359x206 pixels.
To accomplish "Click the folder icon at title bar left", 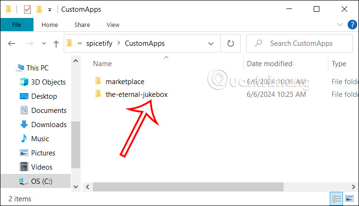I will pos(8,9).
